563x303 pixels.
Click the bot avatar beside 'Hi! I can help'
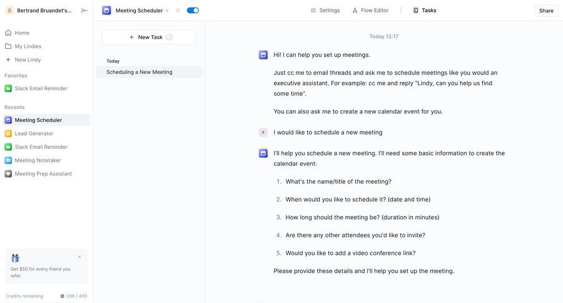(x=263, y=55)
